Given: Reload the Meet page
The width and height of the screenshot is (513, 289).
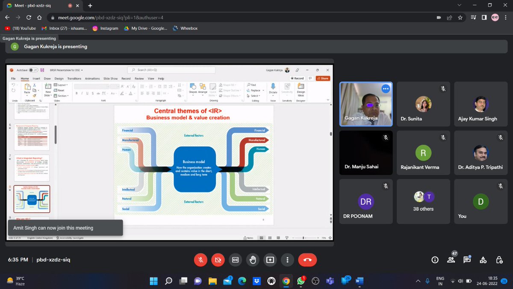Looking at the screenshot, I should pos(29,18).
